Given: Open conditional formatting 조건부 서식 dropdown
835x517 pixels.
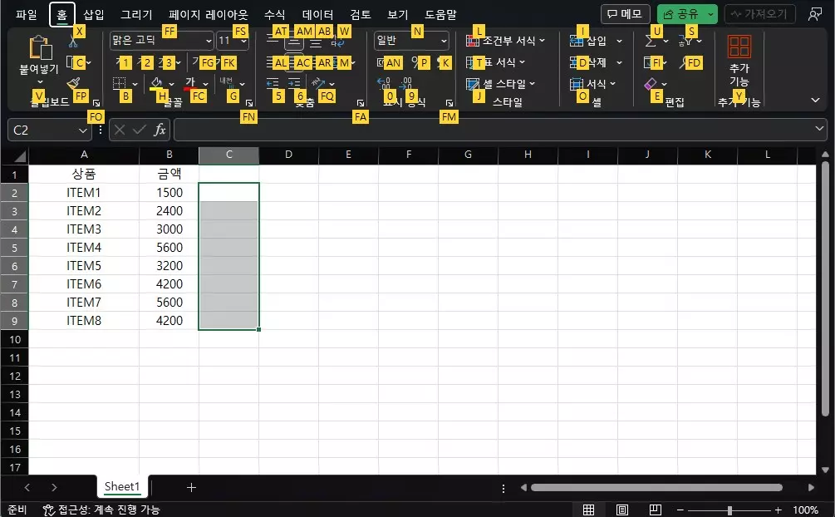Looking at the screenshot, I should pyautogui.click(x=505, y=41).
